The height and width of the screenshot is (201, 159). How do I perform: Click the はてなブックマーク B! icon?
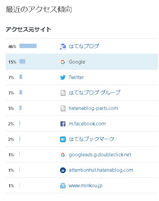click(x=63, y=139)
